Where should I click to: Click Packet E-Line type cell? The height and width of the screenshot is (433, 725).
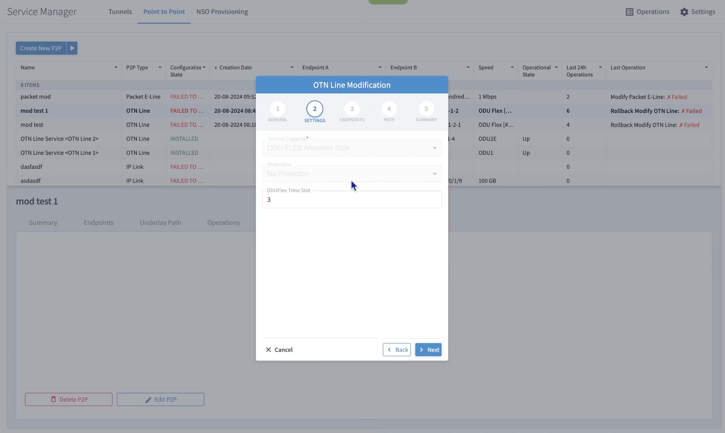point(143,97)
